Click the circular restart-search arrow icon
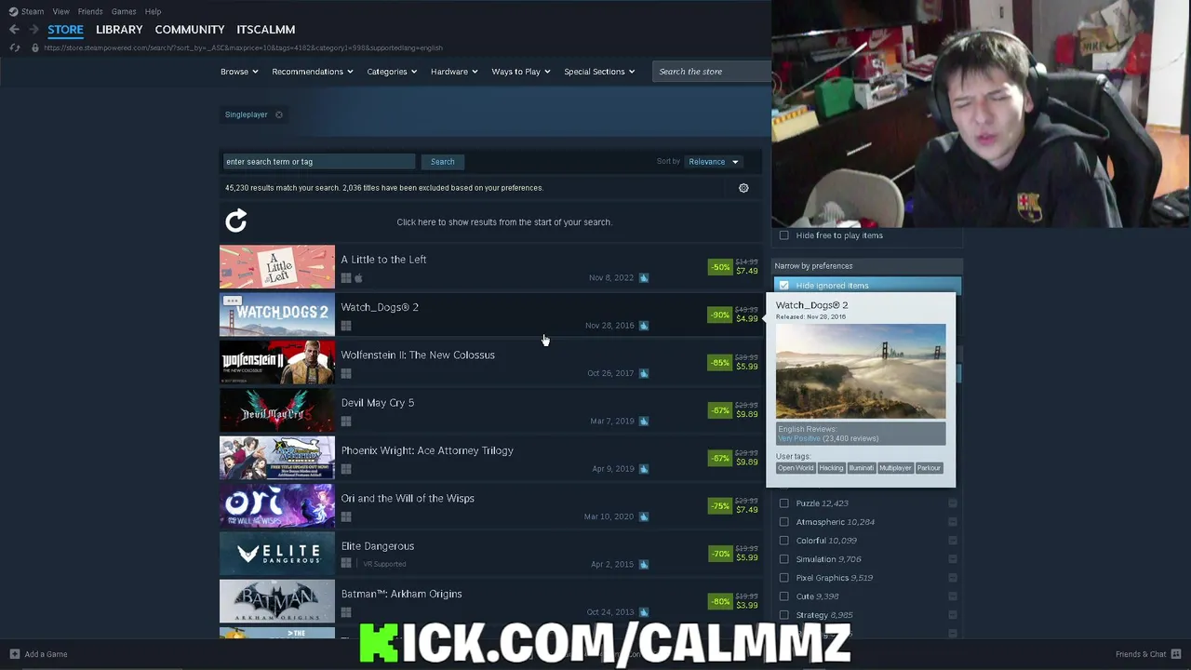1191x670 pixels. pyautogui.click(x=236, y=221)
